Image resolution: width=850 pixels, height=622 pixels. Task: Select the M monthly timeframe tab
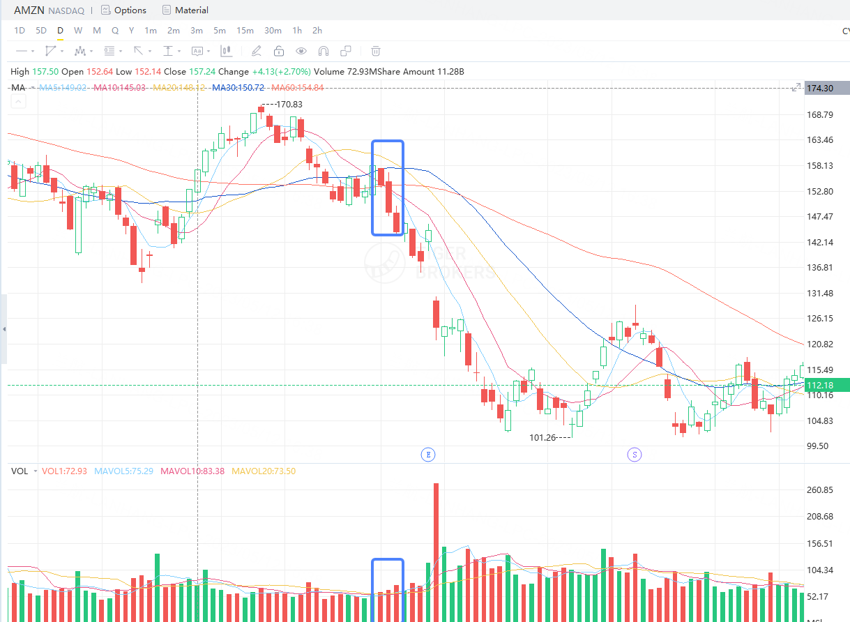pyautogui.click(x=97, y=30)
